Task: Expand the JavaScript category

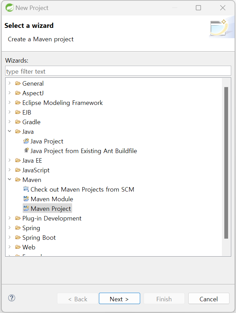Action: coord(9,170)
